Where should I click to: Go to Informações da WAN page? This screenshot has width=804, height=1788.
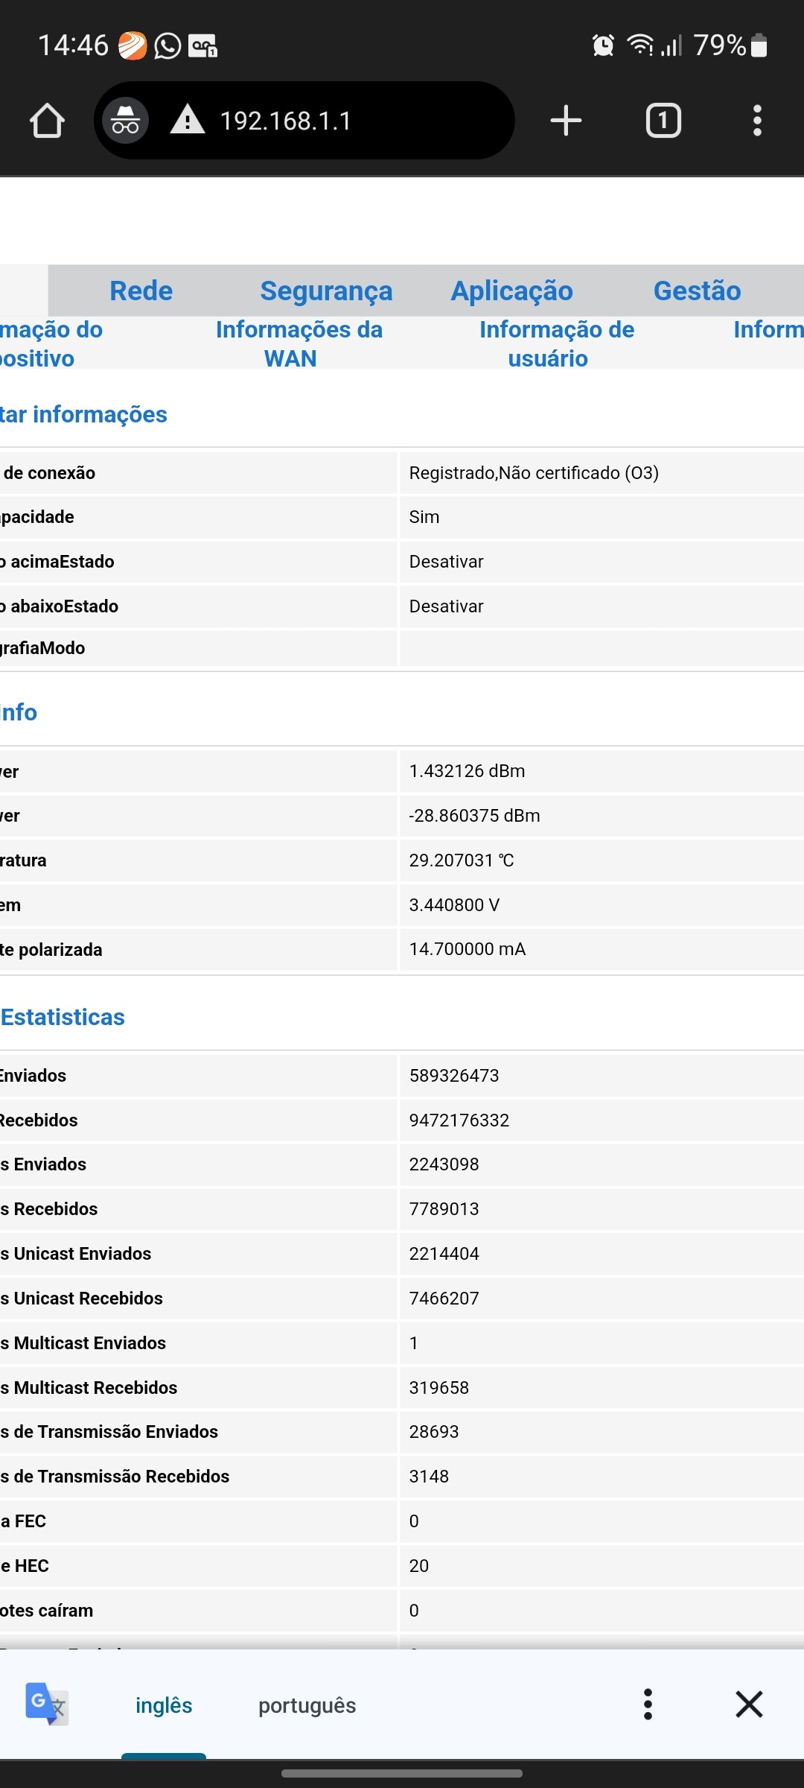(299, 343)
